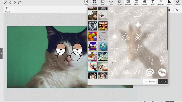182x102 pixels.
Task: Open the Film tool
Action: click(103, 3)
